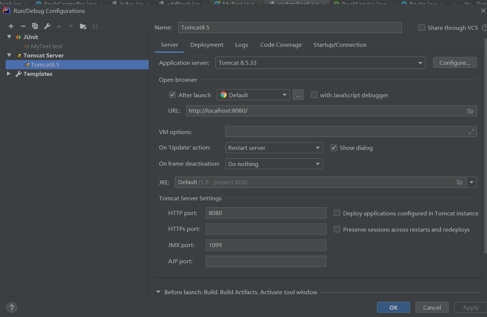Screen dimensions: 487x317
Task: Open the help icon next to Share through VCS
Action: (484, 28)
